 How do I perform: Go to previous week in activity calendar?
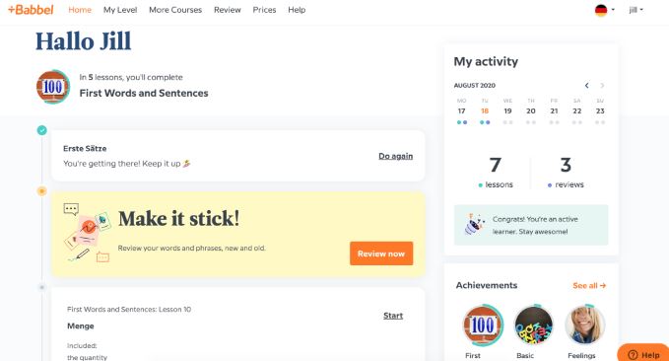click(x=586, y=86)
